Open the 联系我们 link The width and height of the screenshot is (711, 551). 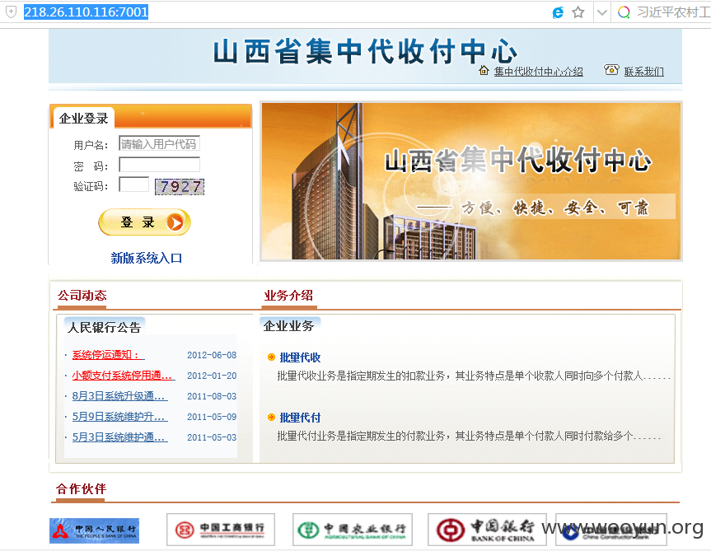click(644, 72)
